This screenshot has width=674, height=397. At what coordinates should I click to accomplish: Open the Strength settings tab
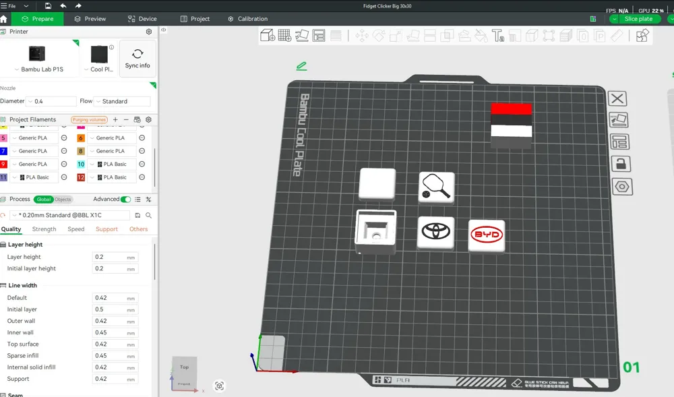pyautogui.click(x=44, y=229)
